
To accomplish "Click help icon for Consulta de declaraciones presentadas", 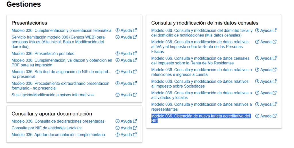I will [x=117, y=121].
